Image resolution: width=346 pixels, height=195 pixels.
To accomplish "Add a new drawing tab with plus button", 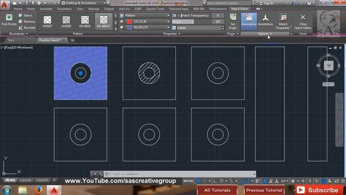I will pos(72,40).
